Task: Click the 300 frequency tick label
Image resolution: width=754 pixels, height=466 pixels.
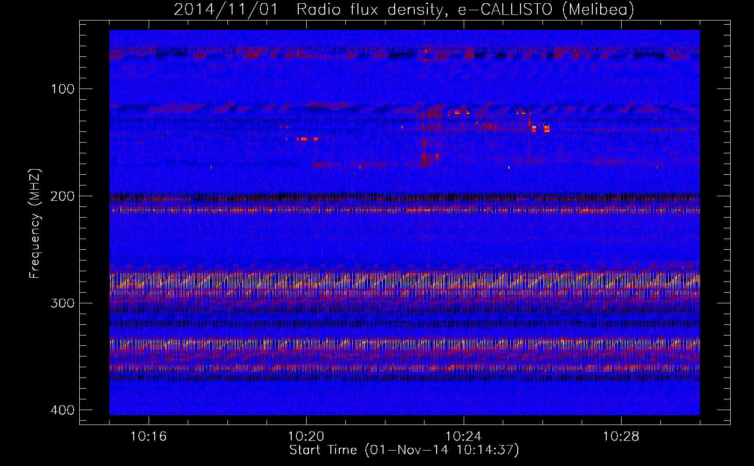Action: click(x=62, y=303)
